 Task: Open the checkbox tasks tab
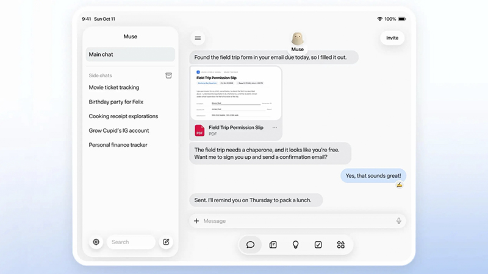point(318,245)
